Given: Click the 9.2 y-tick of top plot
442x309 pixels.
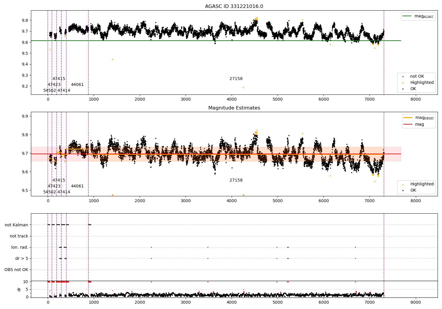Looking at the screenshot, I should tap(25, 86).
